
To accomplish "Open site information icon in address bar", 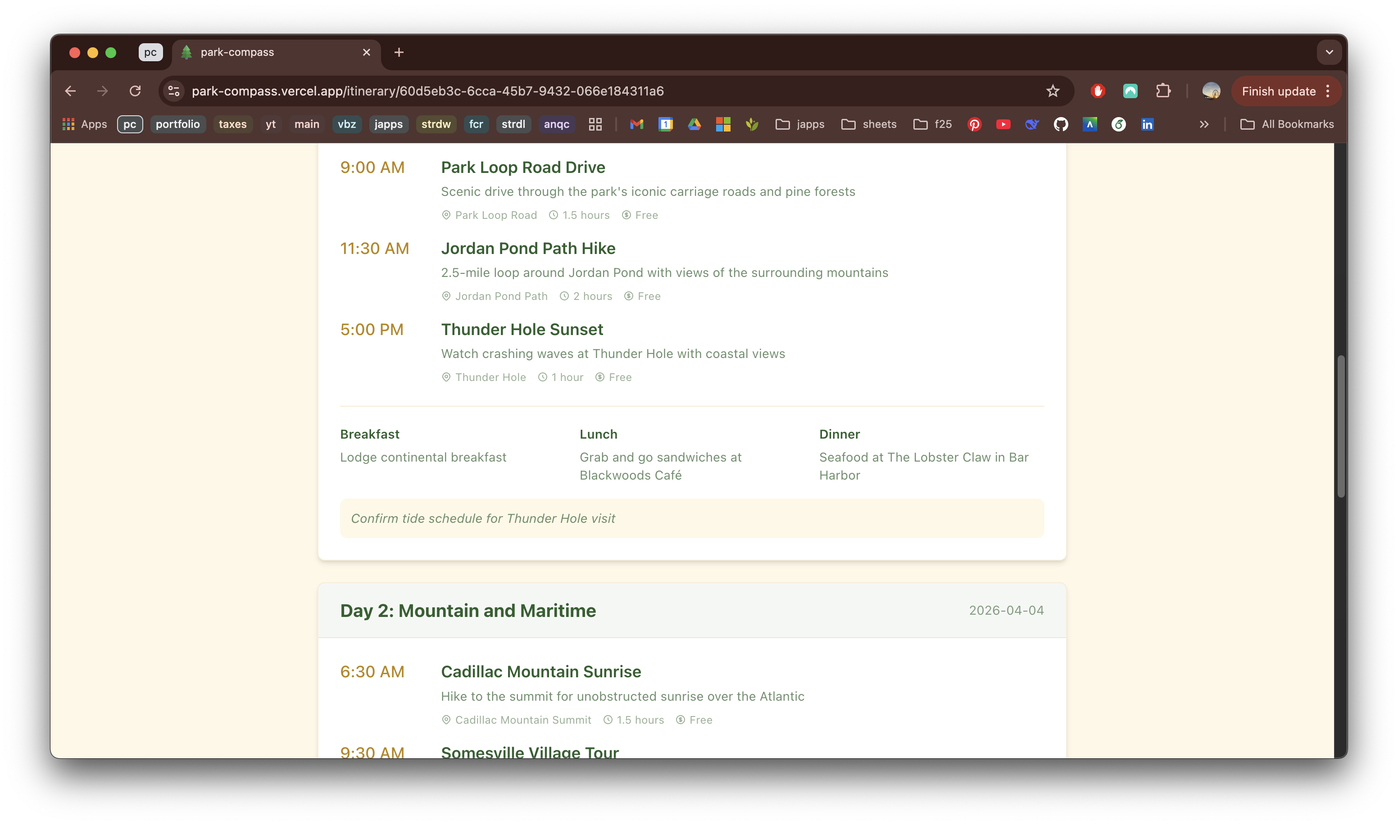I will 174,91.
